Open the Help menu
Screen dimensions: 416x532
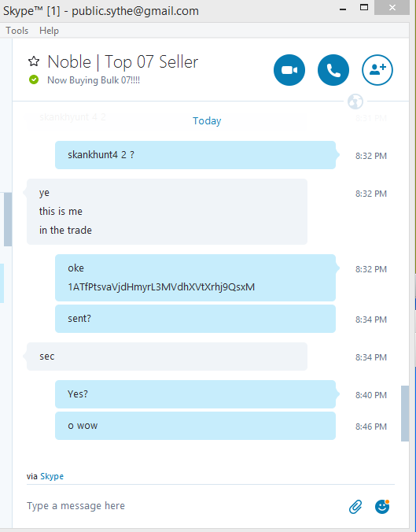point(50,31)
